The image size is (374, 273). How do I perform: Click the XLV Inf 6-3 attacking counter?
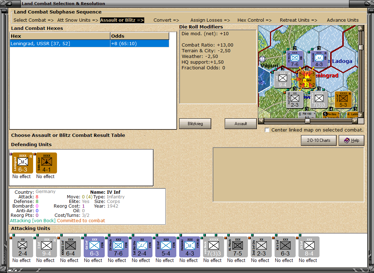pos(285,247)
